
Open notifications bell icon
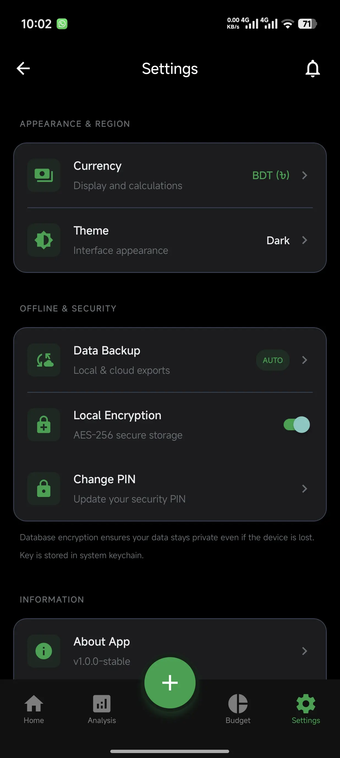tap(312, 69)
